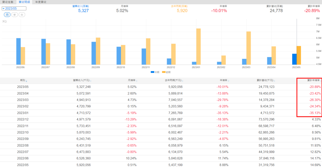
Task: Switch to the 年度營收 tab
Action: tap(41, 2)
